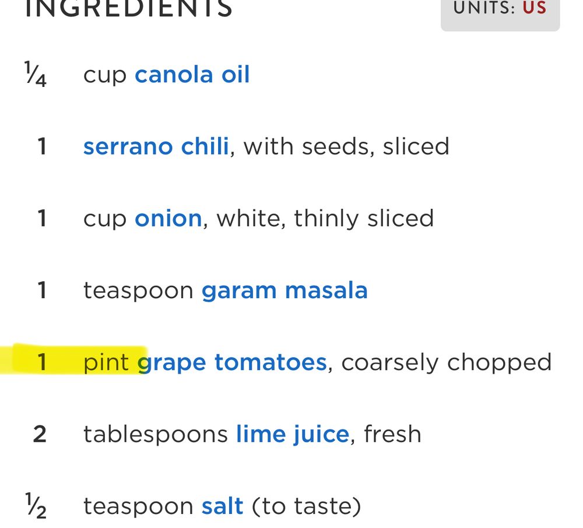
Task: Click the quantity 2 beside tablespoons lime juice
Action: (40, 434)
